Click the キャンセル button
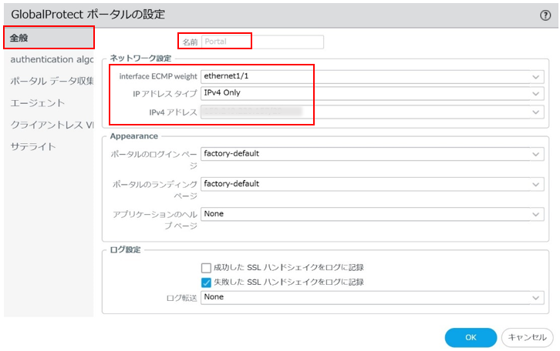The image size is (560, 351). tap(527, 337)
